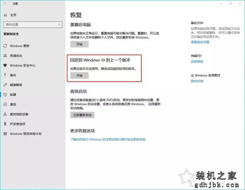Click 开始 under 回退到 Windows 10 的上一个版本

click(79, 75)
